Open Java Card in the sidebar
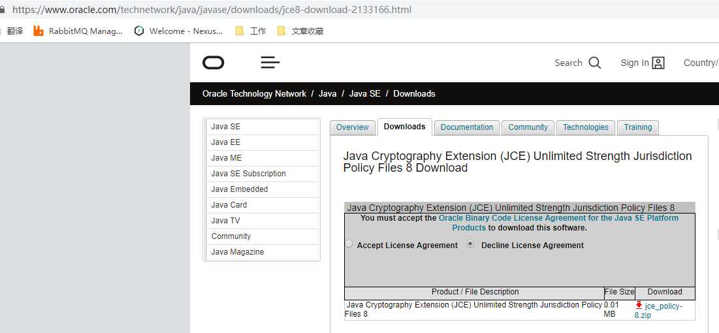 (x=263, y=204)
